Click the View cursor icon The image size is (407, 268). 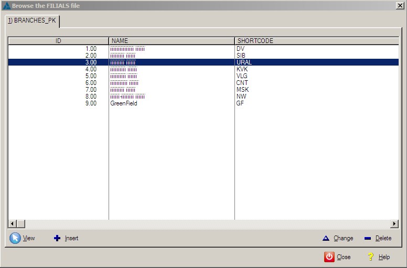tap(15, 238)
